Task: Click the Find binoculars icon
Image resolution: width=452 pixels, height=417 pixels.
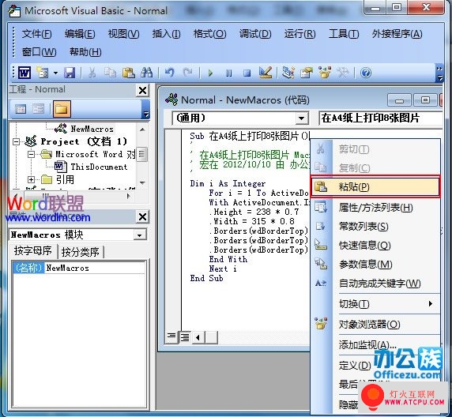Action: 146,73
